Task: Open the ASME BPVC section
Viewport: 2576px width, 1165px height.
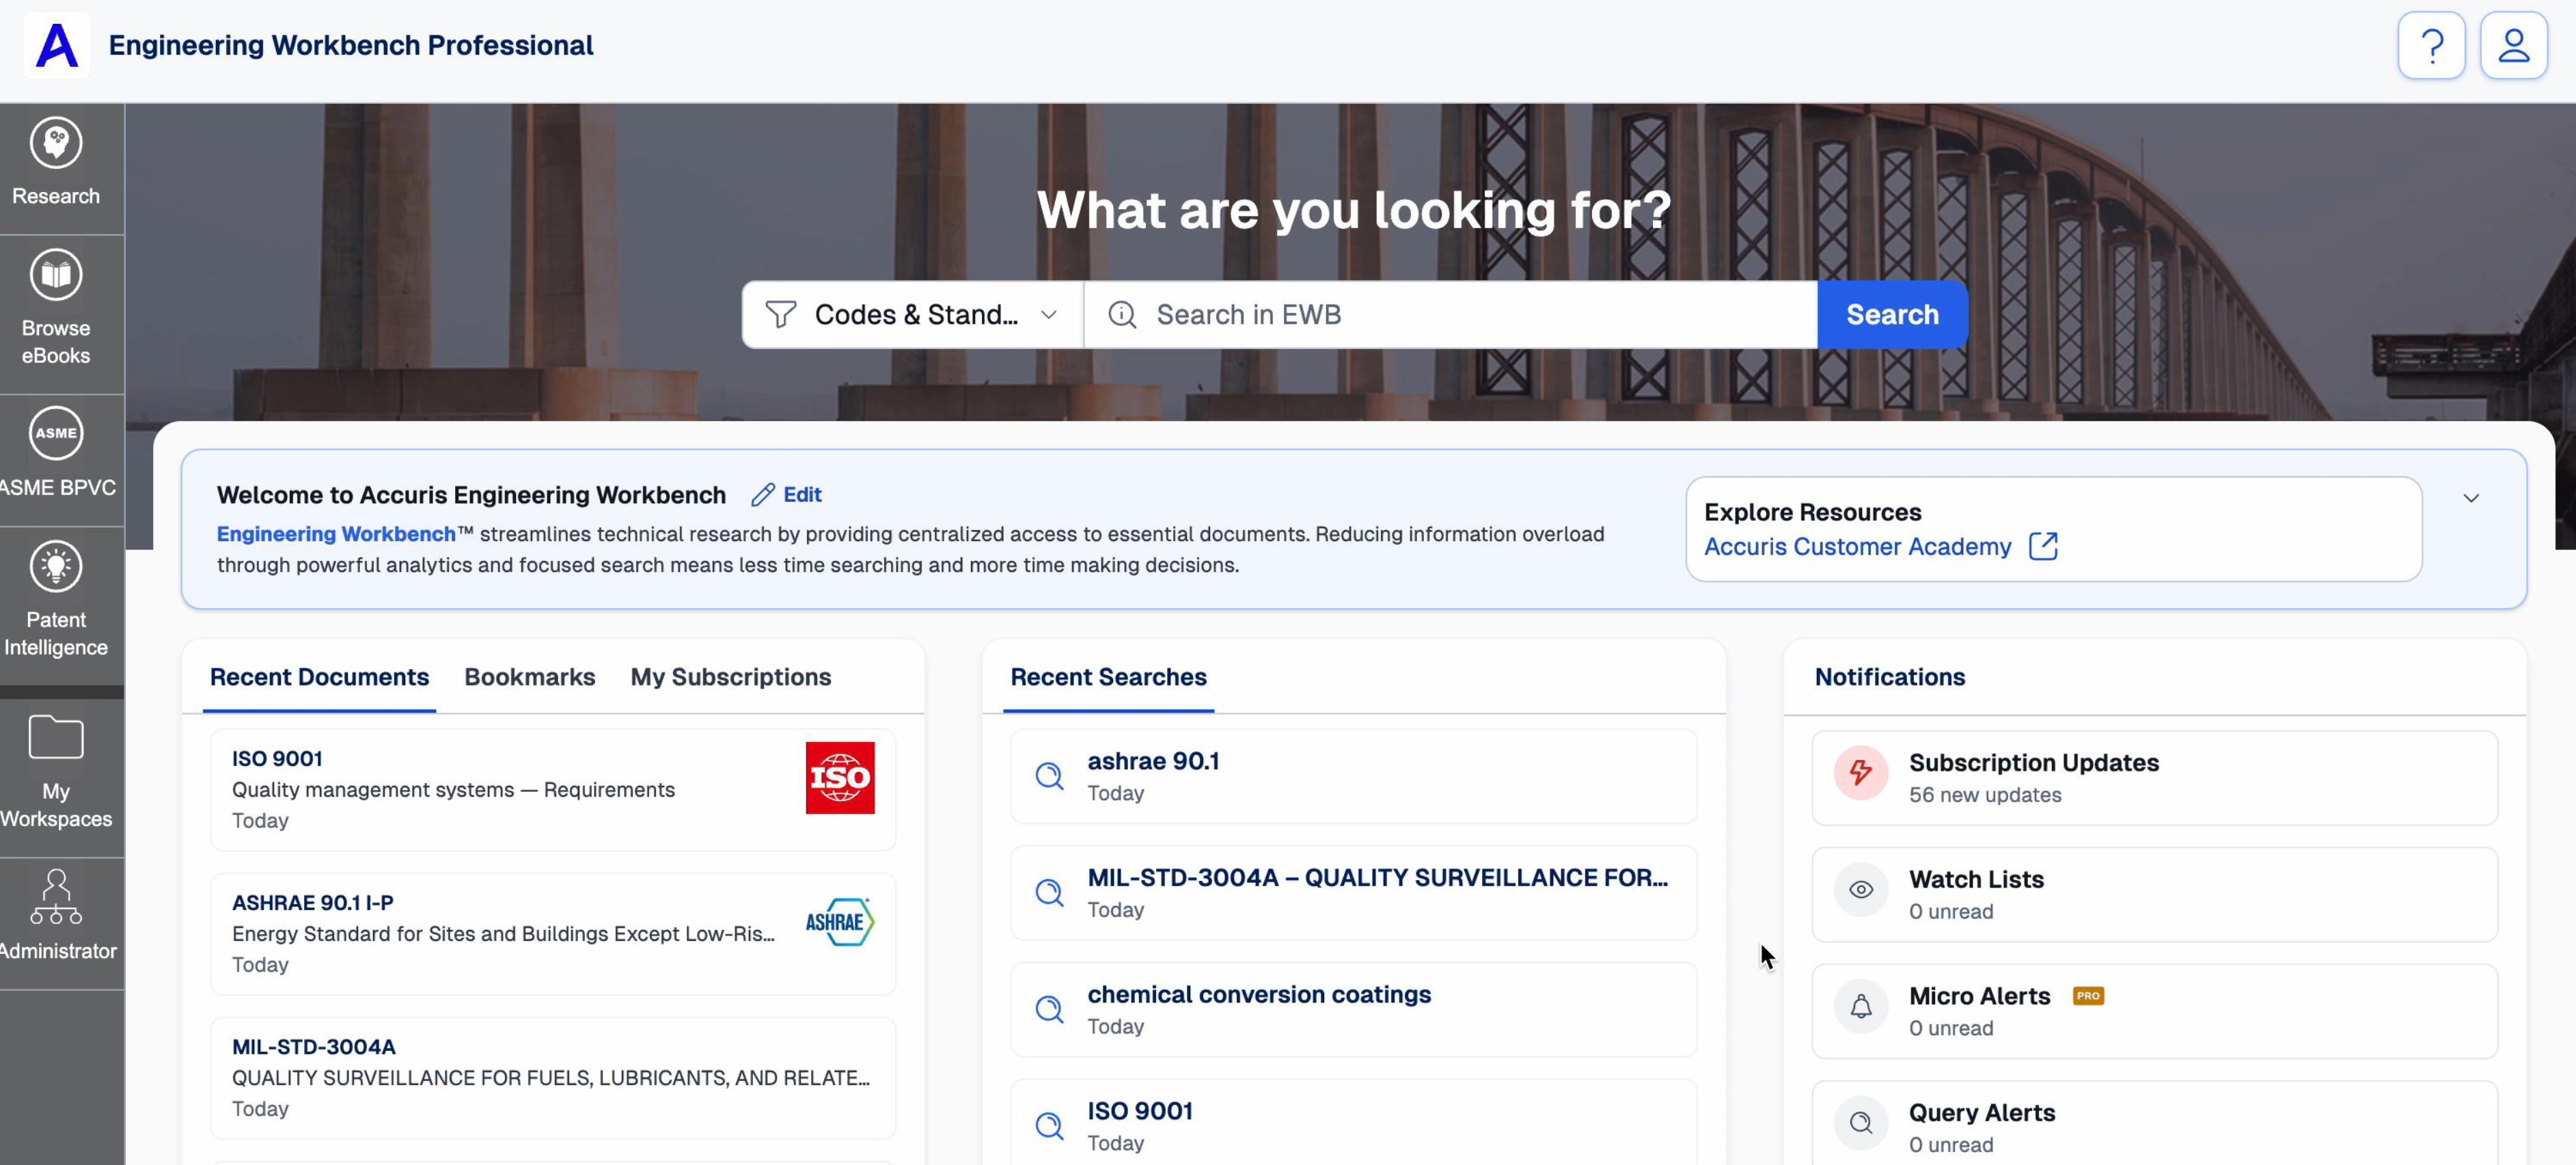Action: [56, 434]
